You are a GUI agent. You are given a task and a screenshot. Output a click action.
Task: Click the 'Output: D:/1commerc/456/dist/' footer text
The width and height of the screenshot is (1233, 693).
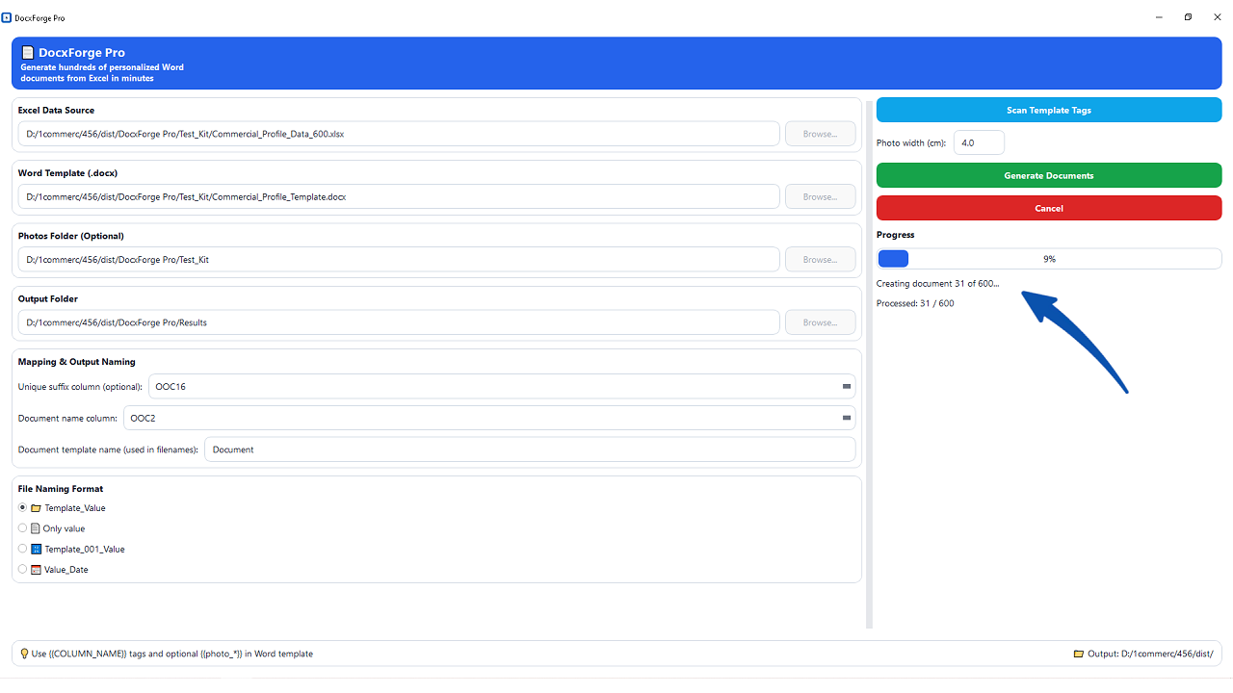(1150, 654)
